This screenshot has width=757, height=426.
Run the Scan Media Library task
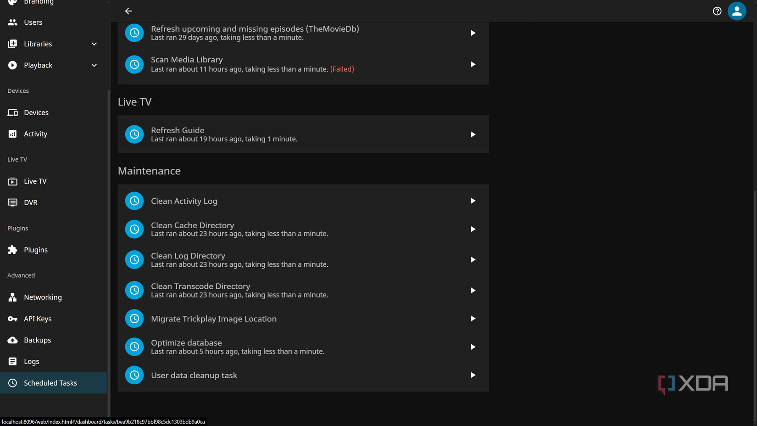click(x=473, y=64)
